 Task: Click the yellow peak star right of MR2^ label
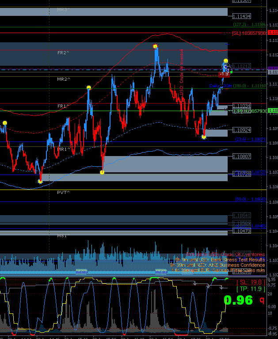coord(89,87)
